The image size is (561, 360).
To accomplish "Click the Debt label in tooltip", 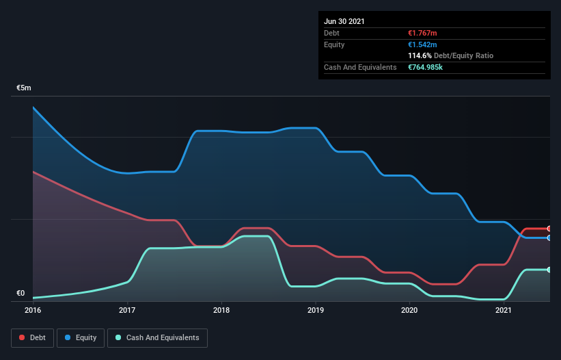I will coord(331,33).
